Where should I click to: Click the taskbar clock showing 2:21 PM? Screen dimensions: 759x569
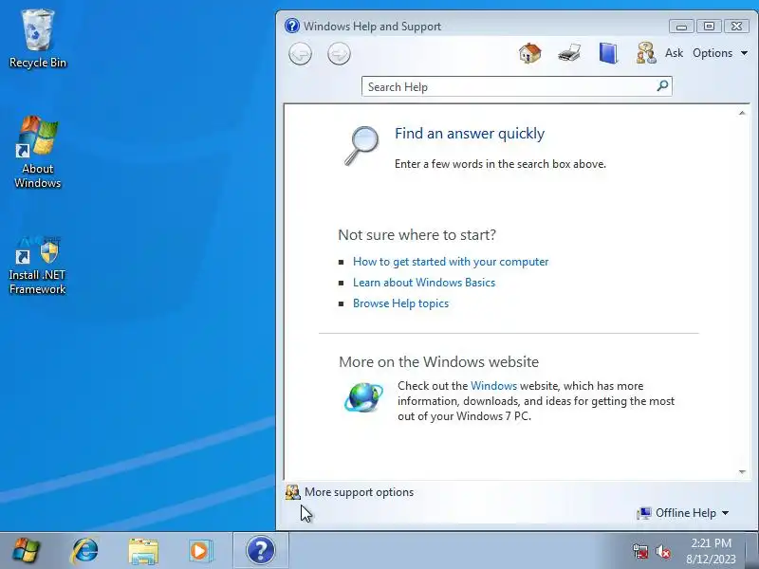coord(711,551)
